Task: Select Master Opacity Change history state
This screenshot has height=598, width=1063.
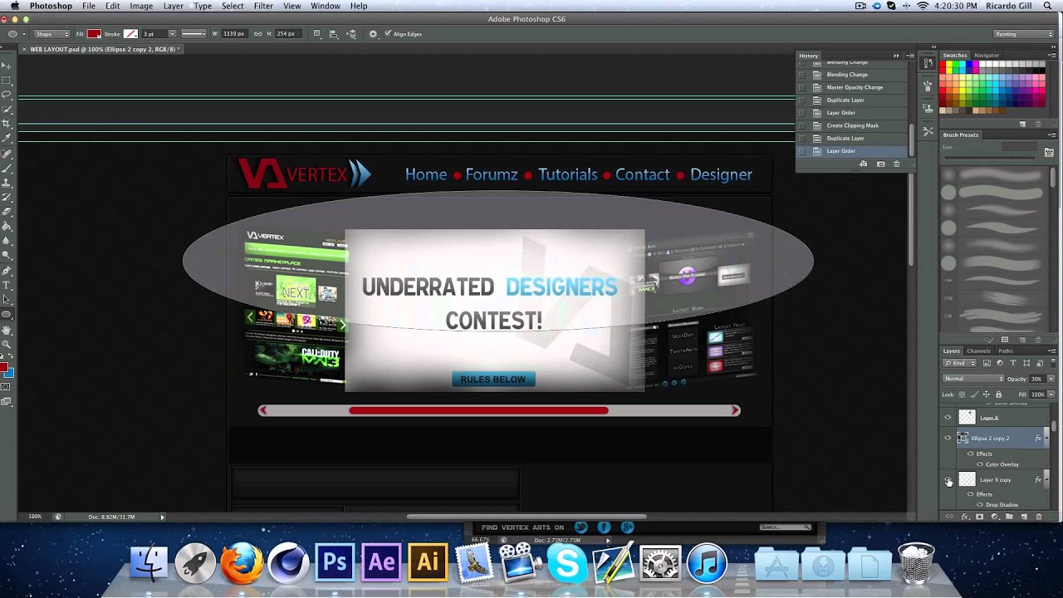Action: pos(852,87)
